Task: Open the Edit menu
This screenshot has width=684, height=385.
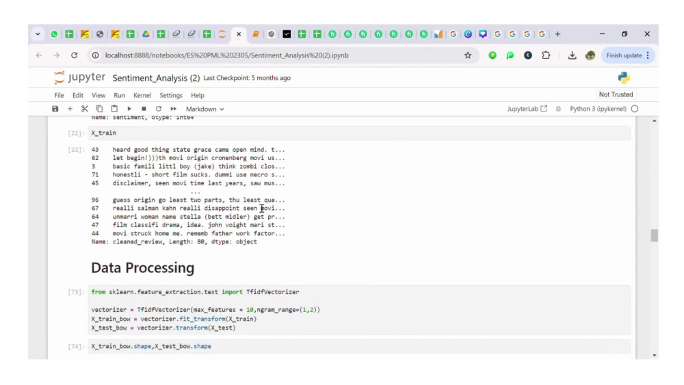Action: tap(78, 95)
